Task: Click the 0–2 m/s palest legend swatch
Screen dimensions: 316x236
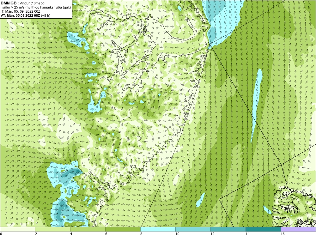Action: 18,229
